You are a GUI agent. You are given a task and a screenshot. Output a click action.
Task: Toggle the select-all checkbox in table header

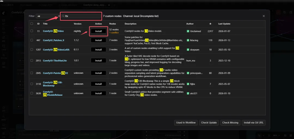[32, 24]
